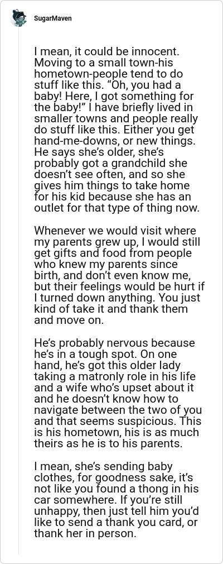Click the line "get gifts and food from people"
This screenshot has width=223, height=564.
tap(113, 253)
